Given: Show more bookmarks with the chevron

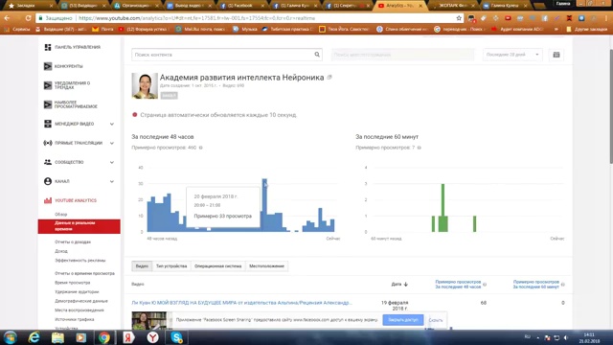Looking at the screenshot, I should [556, 29].
